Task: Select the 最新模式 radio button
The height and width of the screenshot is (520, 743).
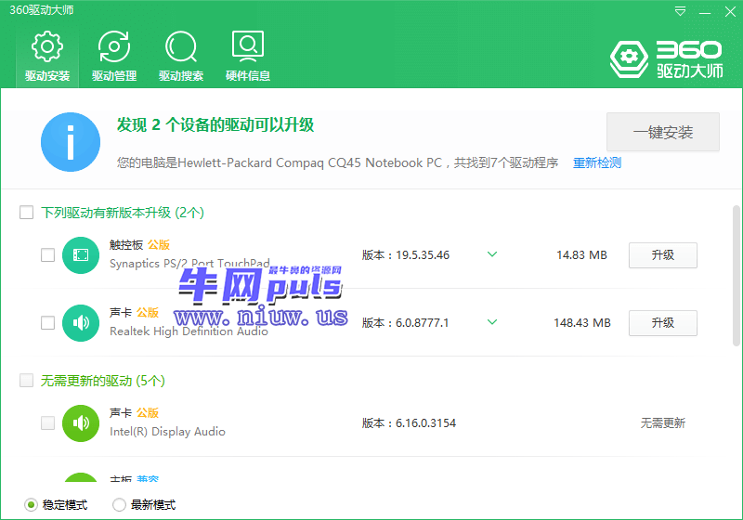Action: 119,505
